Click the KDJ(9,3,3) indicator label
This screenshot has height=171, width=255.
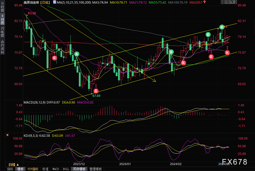(31, 135)
